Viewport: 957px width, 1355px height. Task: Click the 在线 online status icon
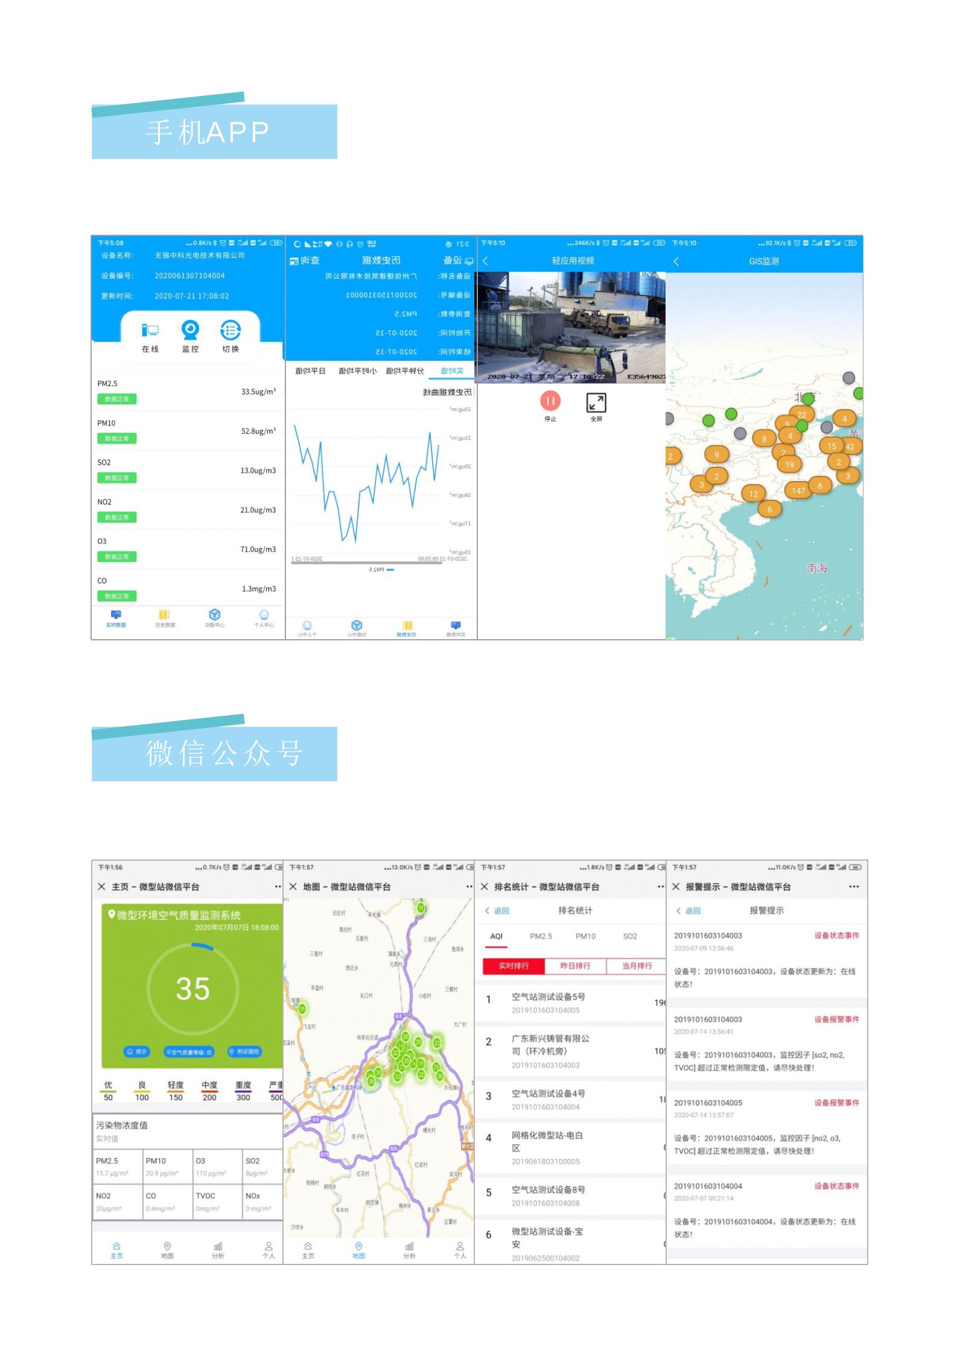150,331
